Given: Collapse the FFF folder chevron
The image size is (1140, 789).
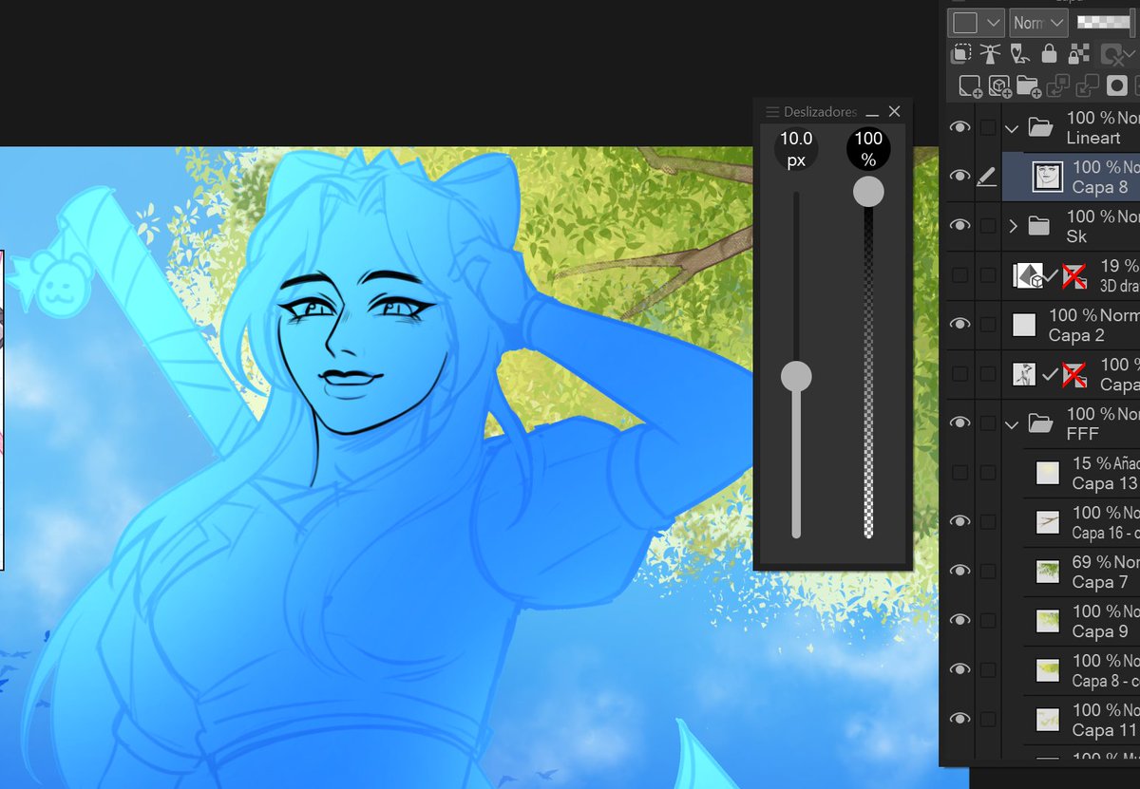Looking at the screenshot, I should 1013,423.
